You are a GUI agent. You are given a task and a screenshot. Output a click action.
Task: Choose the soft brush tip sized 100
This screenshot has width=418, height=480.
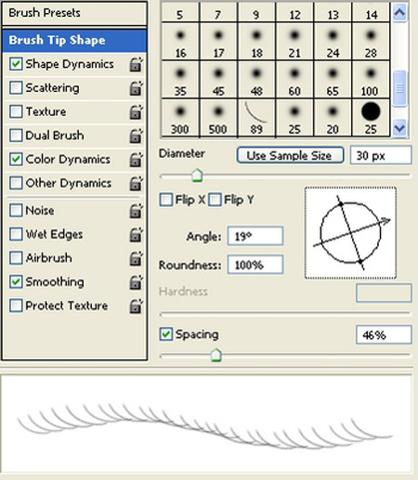coord(371,80)
